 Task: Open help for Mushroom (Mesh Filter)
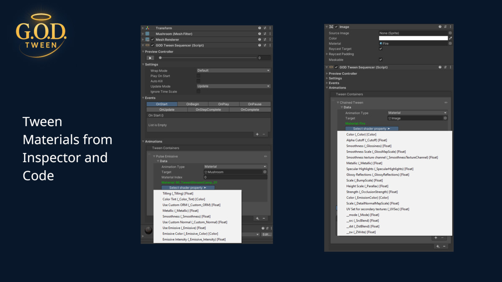[260, 34]
